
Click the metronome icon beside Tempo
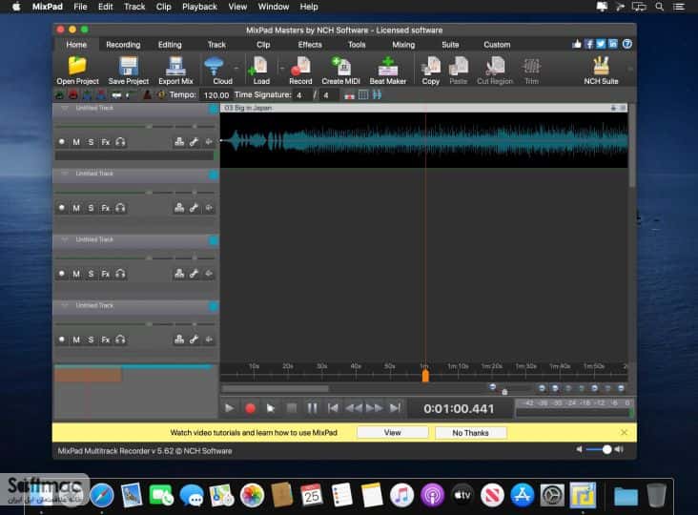pos(148,94)
